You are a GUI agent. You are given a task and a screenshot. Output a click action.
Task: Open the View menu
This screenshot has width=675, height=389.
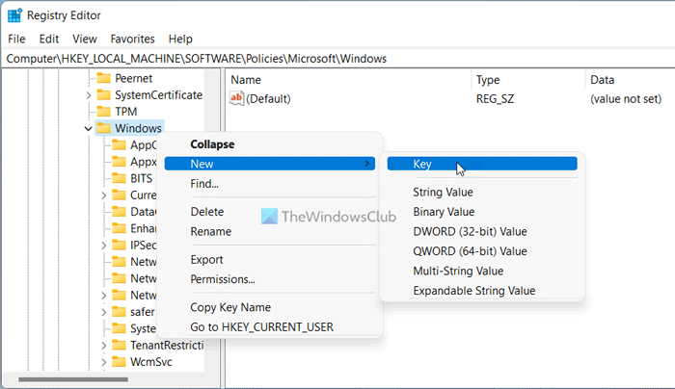(x=85, y=39)
